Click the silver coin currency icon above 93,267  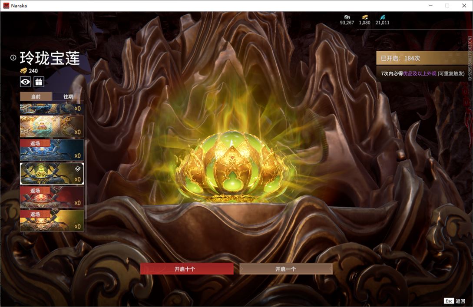(347, 17)
